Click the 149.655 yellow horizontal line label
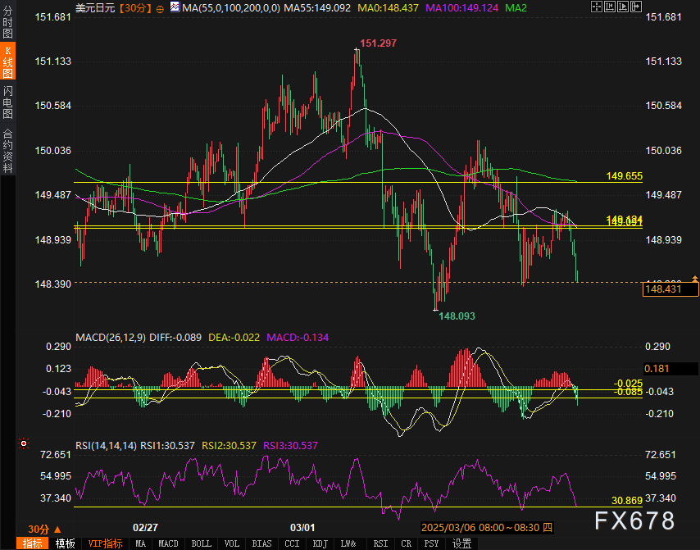The image size is (700, 550). point(624,176)
